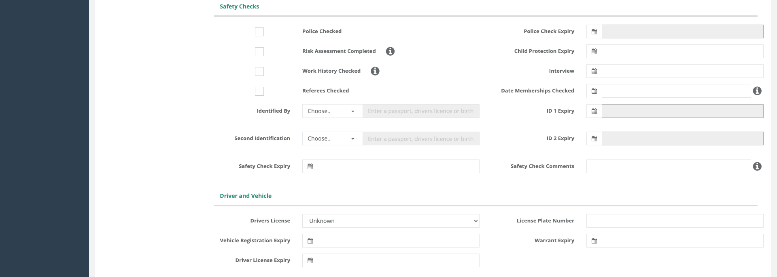This screenshot has height=277, width=777.
Task: Click the Police Check Expiry date field
Action: (x=682, y=31)
